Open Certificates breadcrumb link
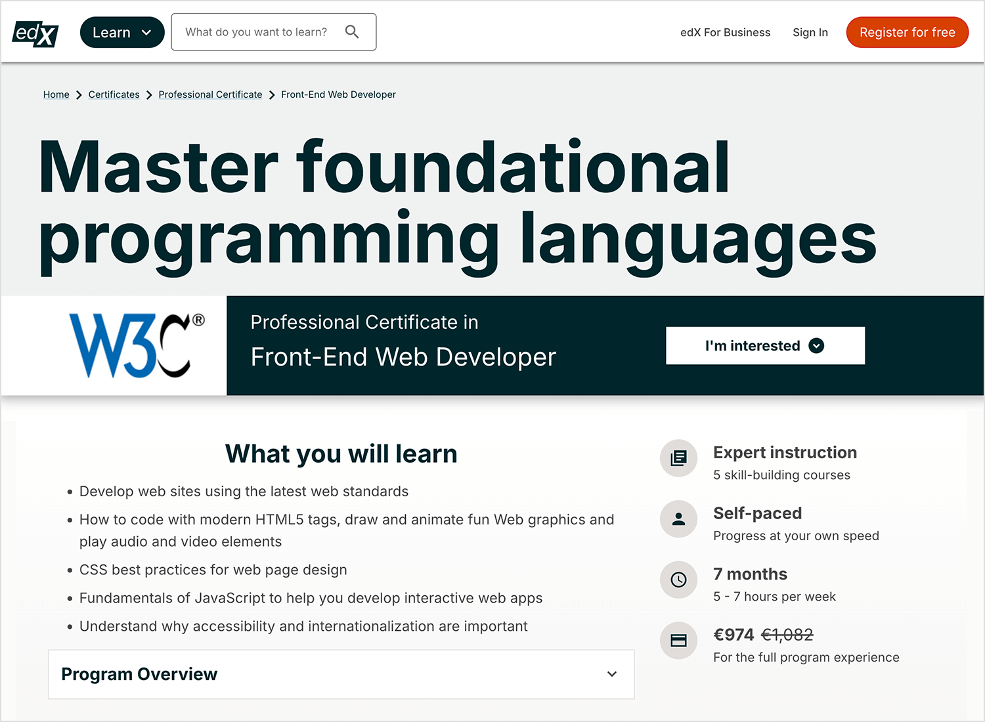 [114, 95]
